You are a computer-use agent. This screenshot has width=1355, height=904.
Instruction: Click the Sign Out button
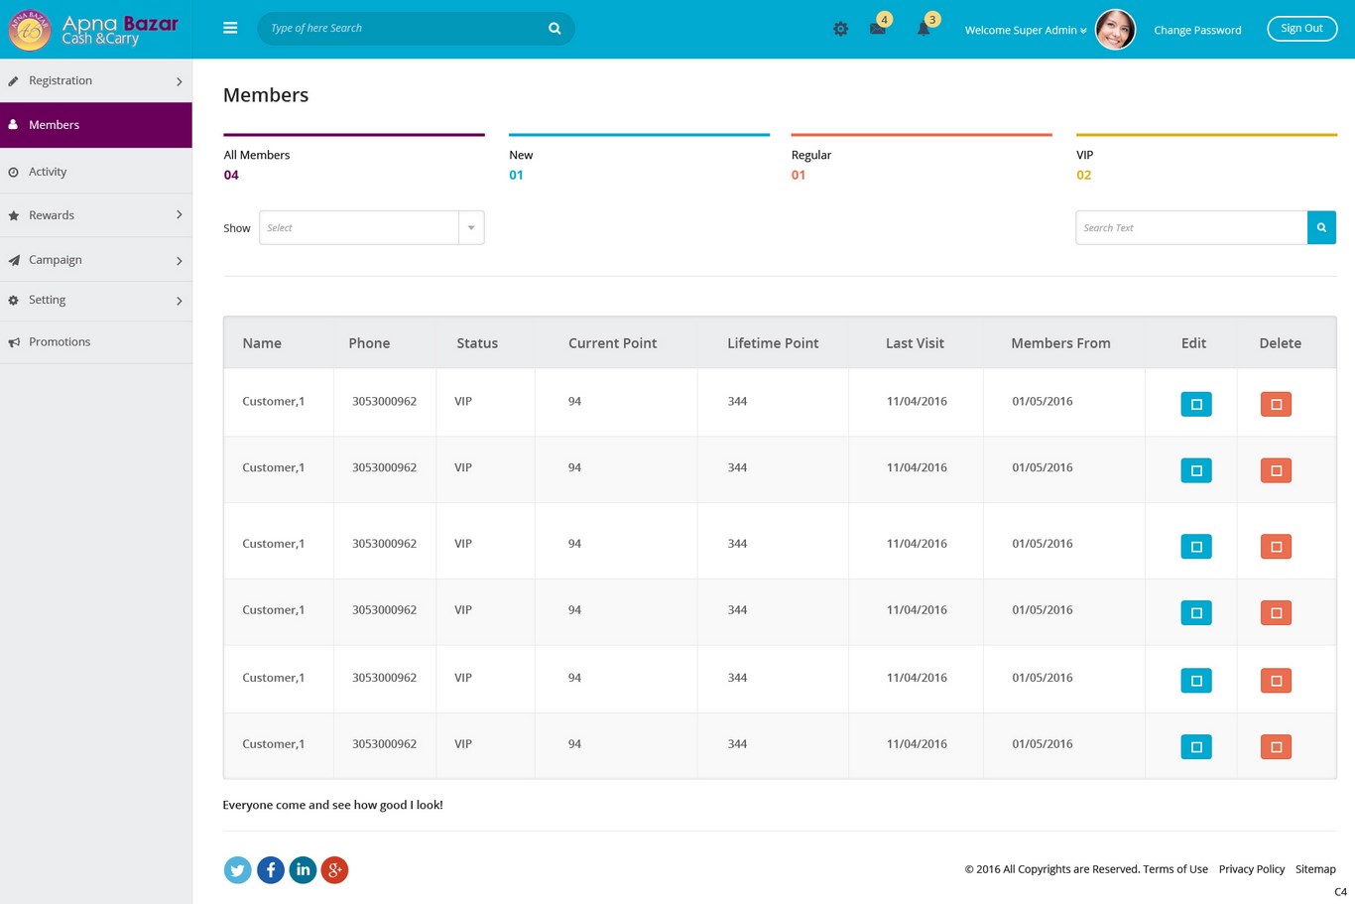[1301, 29]
